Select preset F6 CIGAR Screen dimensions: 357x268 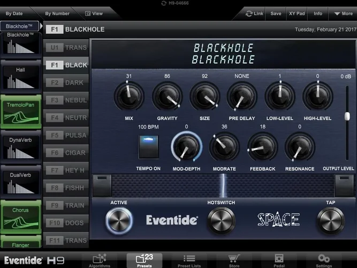click(x=66, y=153)
